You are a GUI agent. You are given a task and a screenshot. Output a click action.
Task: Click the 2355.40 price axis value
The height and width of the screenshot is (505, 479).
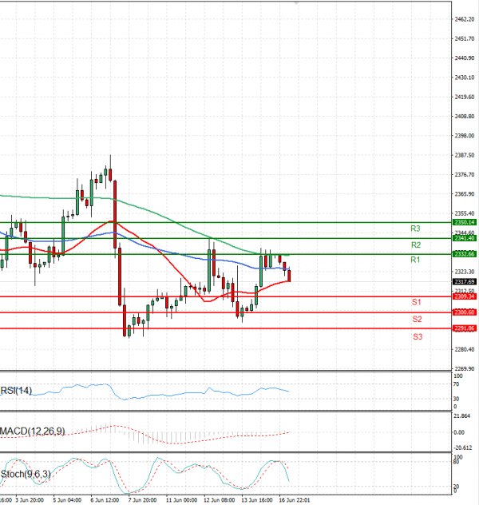(464, 213)
